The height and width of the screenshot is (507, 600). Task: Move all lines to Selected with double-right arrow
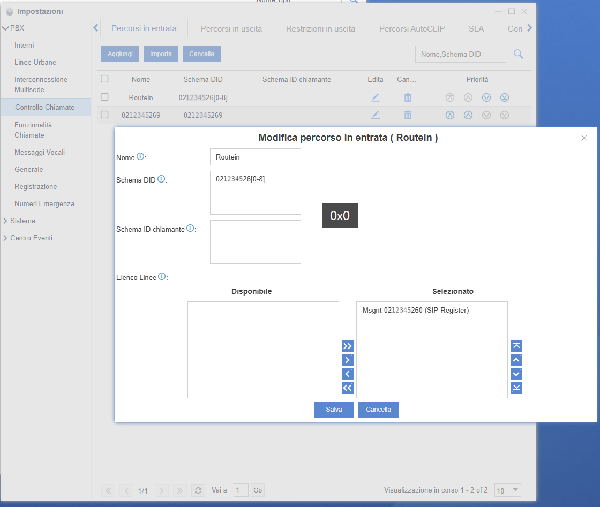pos(348,346)
